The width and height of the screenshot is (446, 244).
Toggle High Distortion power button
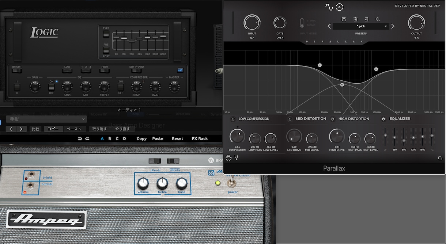333,119
